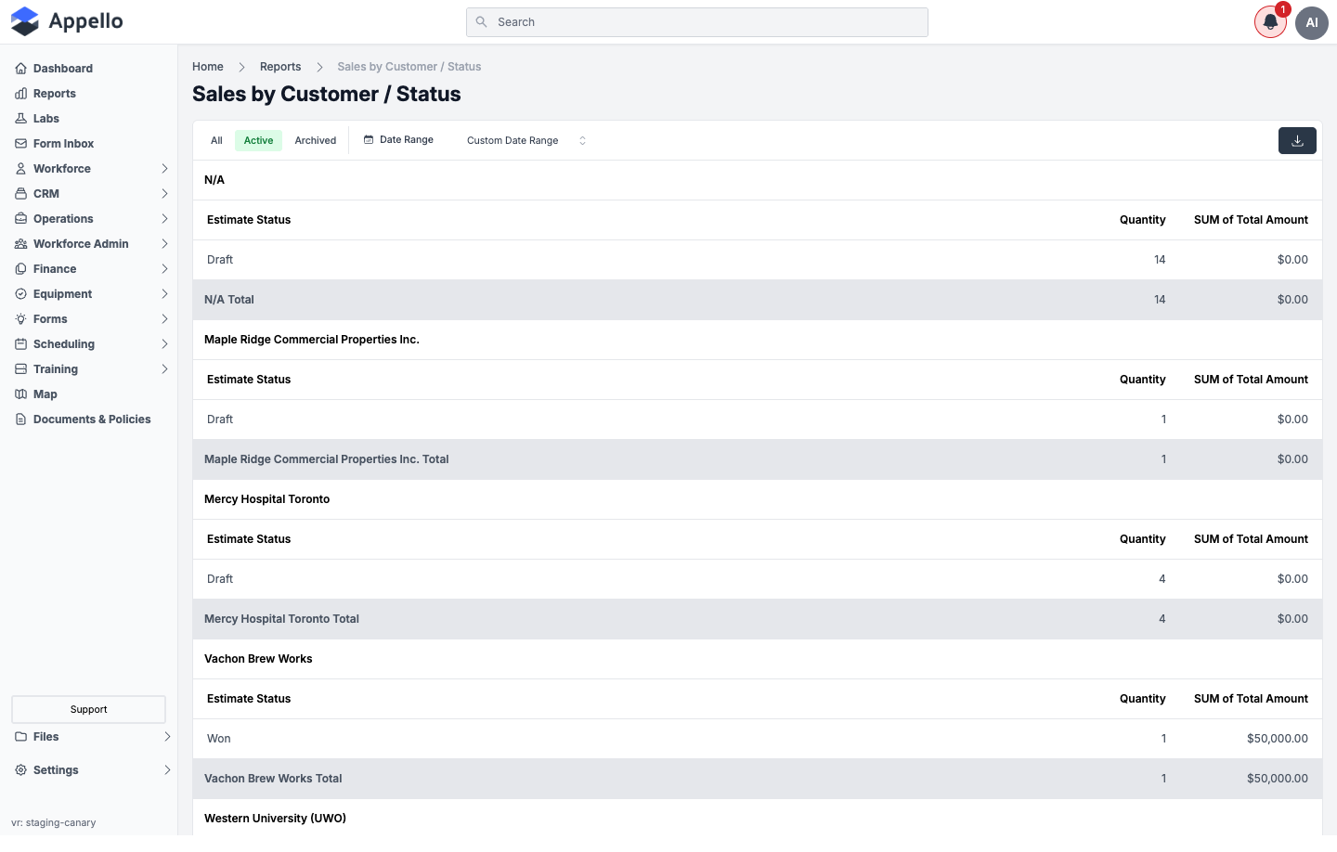Viewport: 1337px width, 852px height.
Task: Focus the Search input field
Action: click(697, 22)
